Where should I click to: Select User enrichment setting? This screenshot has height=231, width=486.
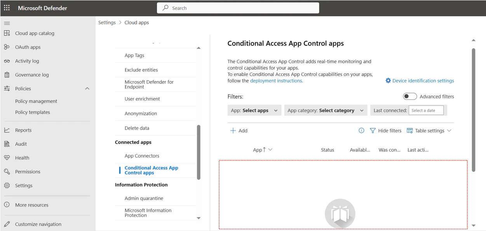coord(142,99)
